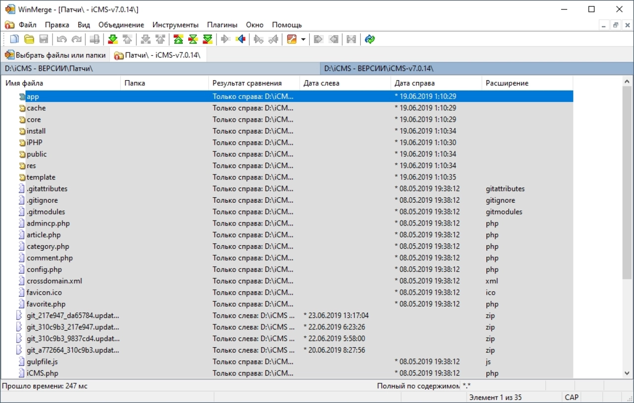634x403 pixels.
Task: Click the New document toolbar icon
Action: pos(14,39)
